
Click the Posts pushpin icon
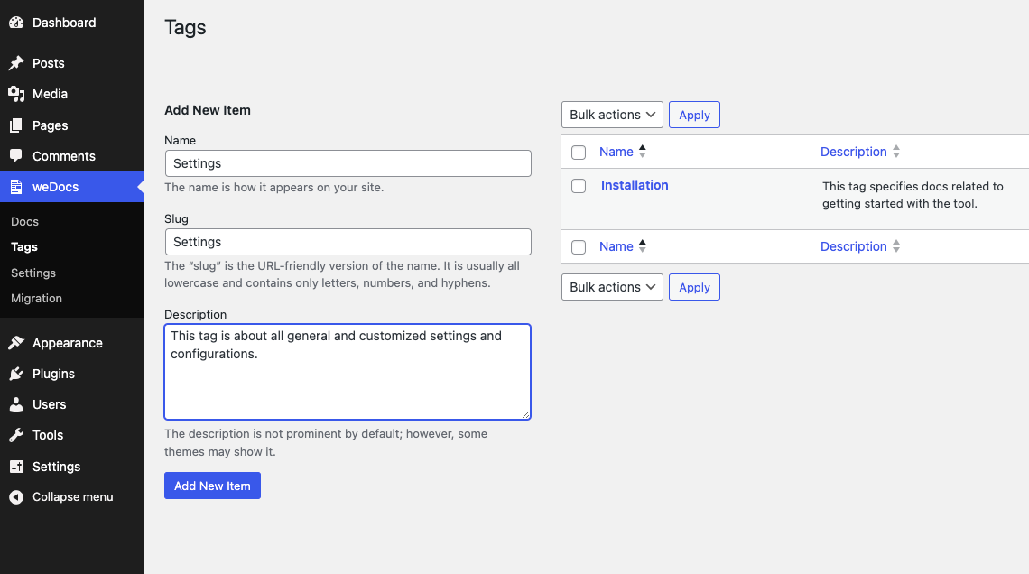coord(16,63)
